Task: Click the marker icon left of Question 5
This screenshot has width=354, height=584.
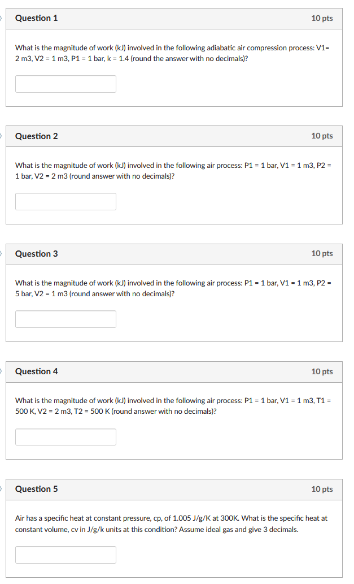Action: click(x=1, y=489)
